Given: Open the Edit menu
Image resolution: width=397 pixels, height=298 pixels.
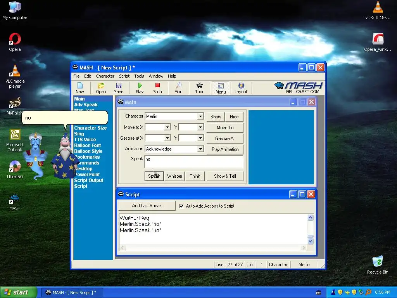Looking at the screenshot, I should click(x=88, y=76).
